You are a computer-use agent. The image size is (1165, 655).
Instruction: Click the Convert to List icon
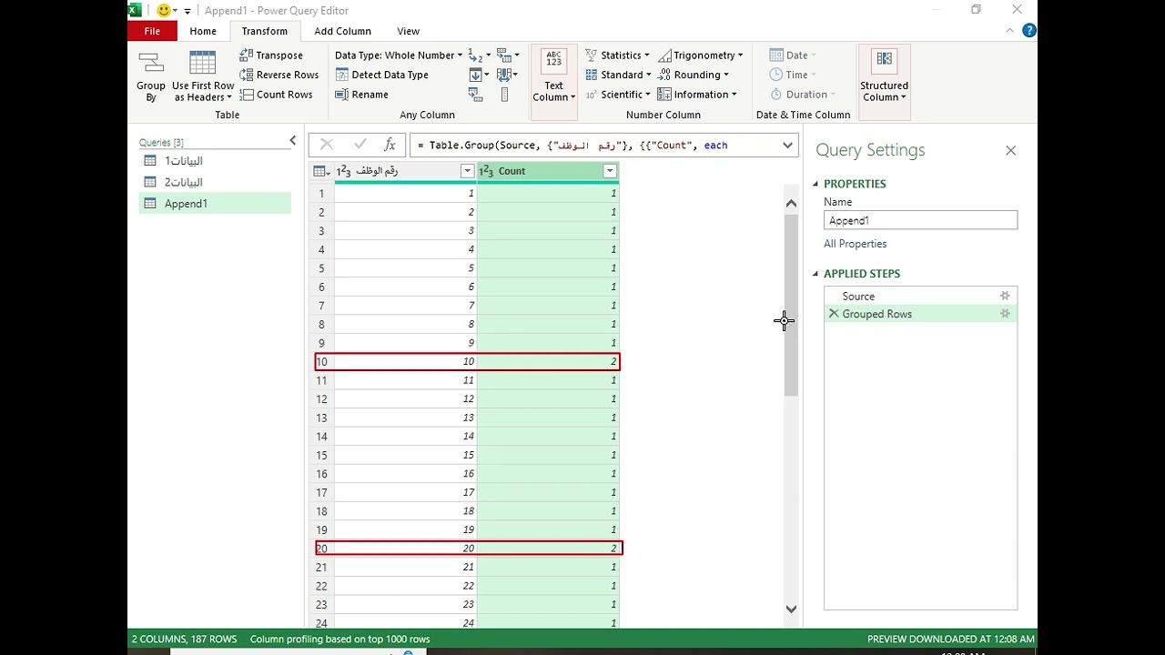505,95
